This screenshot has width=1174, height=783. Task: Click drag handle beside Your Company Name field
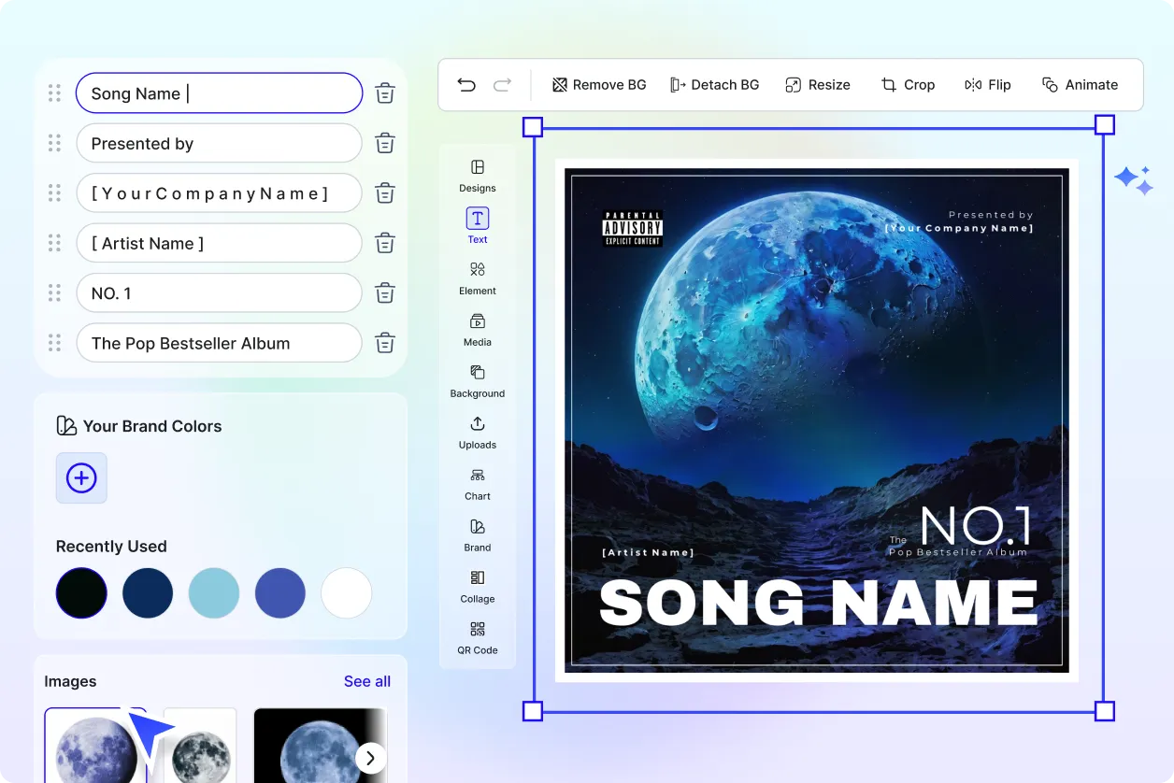[54, 193]
